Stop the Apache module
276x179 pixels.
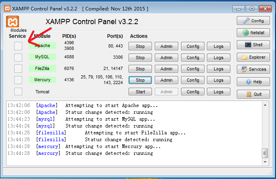(140, 46)
